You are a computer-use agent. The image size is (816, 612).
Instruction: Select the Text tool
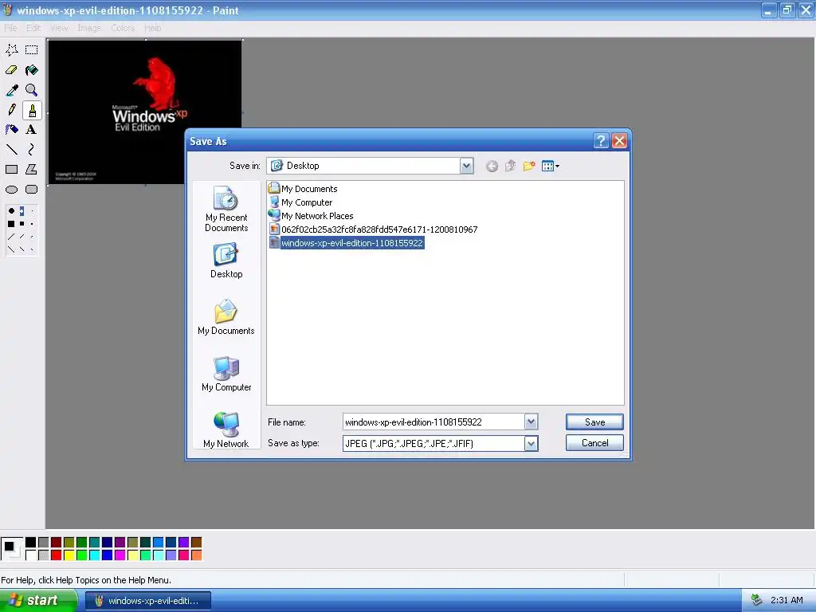32,130
